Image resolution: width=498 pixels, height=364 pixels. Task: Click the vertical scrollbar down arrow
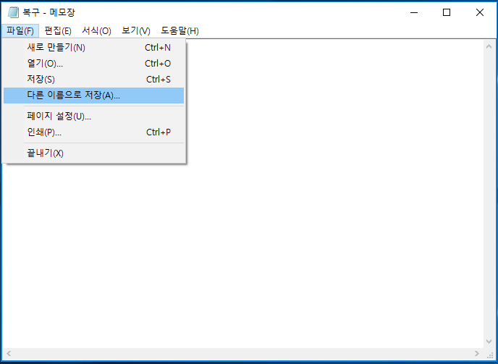tap(489, 342)
